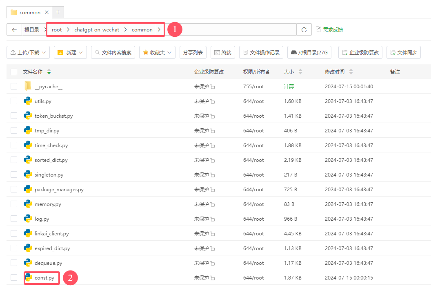The height and width of the screenshot is (293, 431).
Task: Select the checkbox next to log.py
Action: click(x=14, y=219)
